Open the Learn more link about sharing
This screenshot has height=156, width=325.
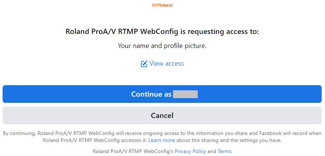coord(162,140)
